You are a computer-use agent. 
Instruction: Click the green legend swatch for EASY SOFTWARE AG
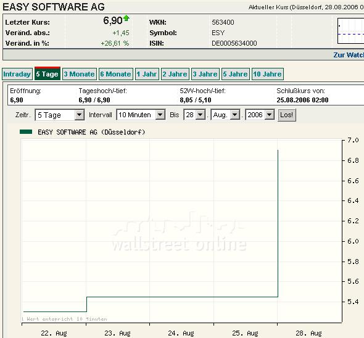click(26, 132)
